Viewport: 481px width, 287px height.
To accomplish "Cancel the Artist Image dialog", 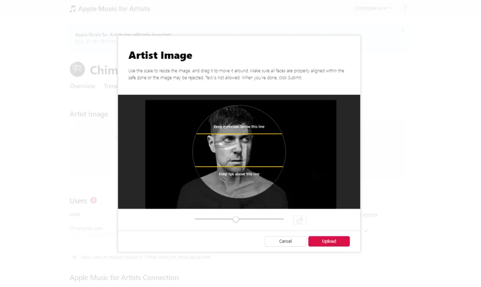I will point(285,241).
